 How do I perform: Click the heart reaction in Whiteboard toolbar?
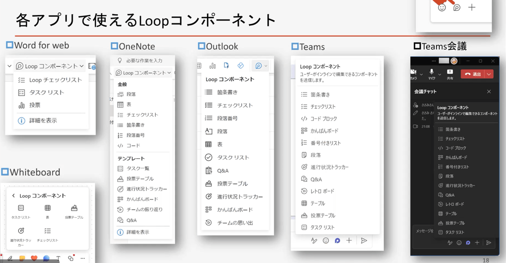[34, 258]
